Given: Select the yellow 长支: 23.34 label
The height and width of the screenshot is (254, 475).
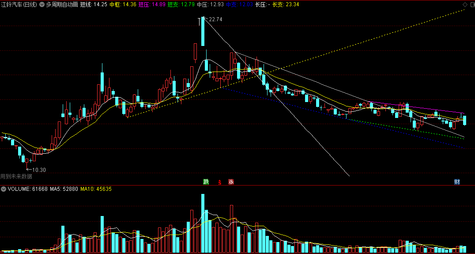Looking at the screenshot, I should click(286, 4).
